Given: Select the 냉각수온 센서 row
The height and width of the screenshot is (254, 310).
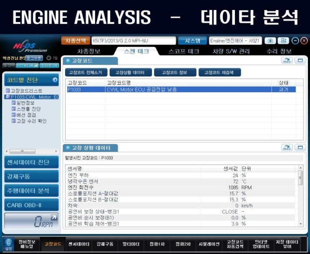Looking at the screenshot, I should pyautogui.click(x=181, y=181).
